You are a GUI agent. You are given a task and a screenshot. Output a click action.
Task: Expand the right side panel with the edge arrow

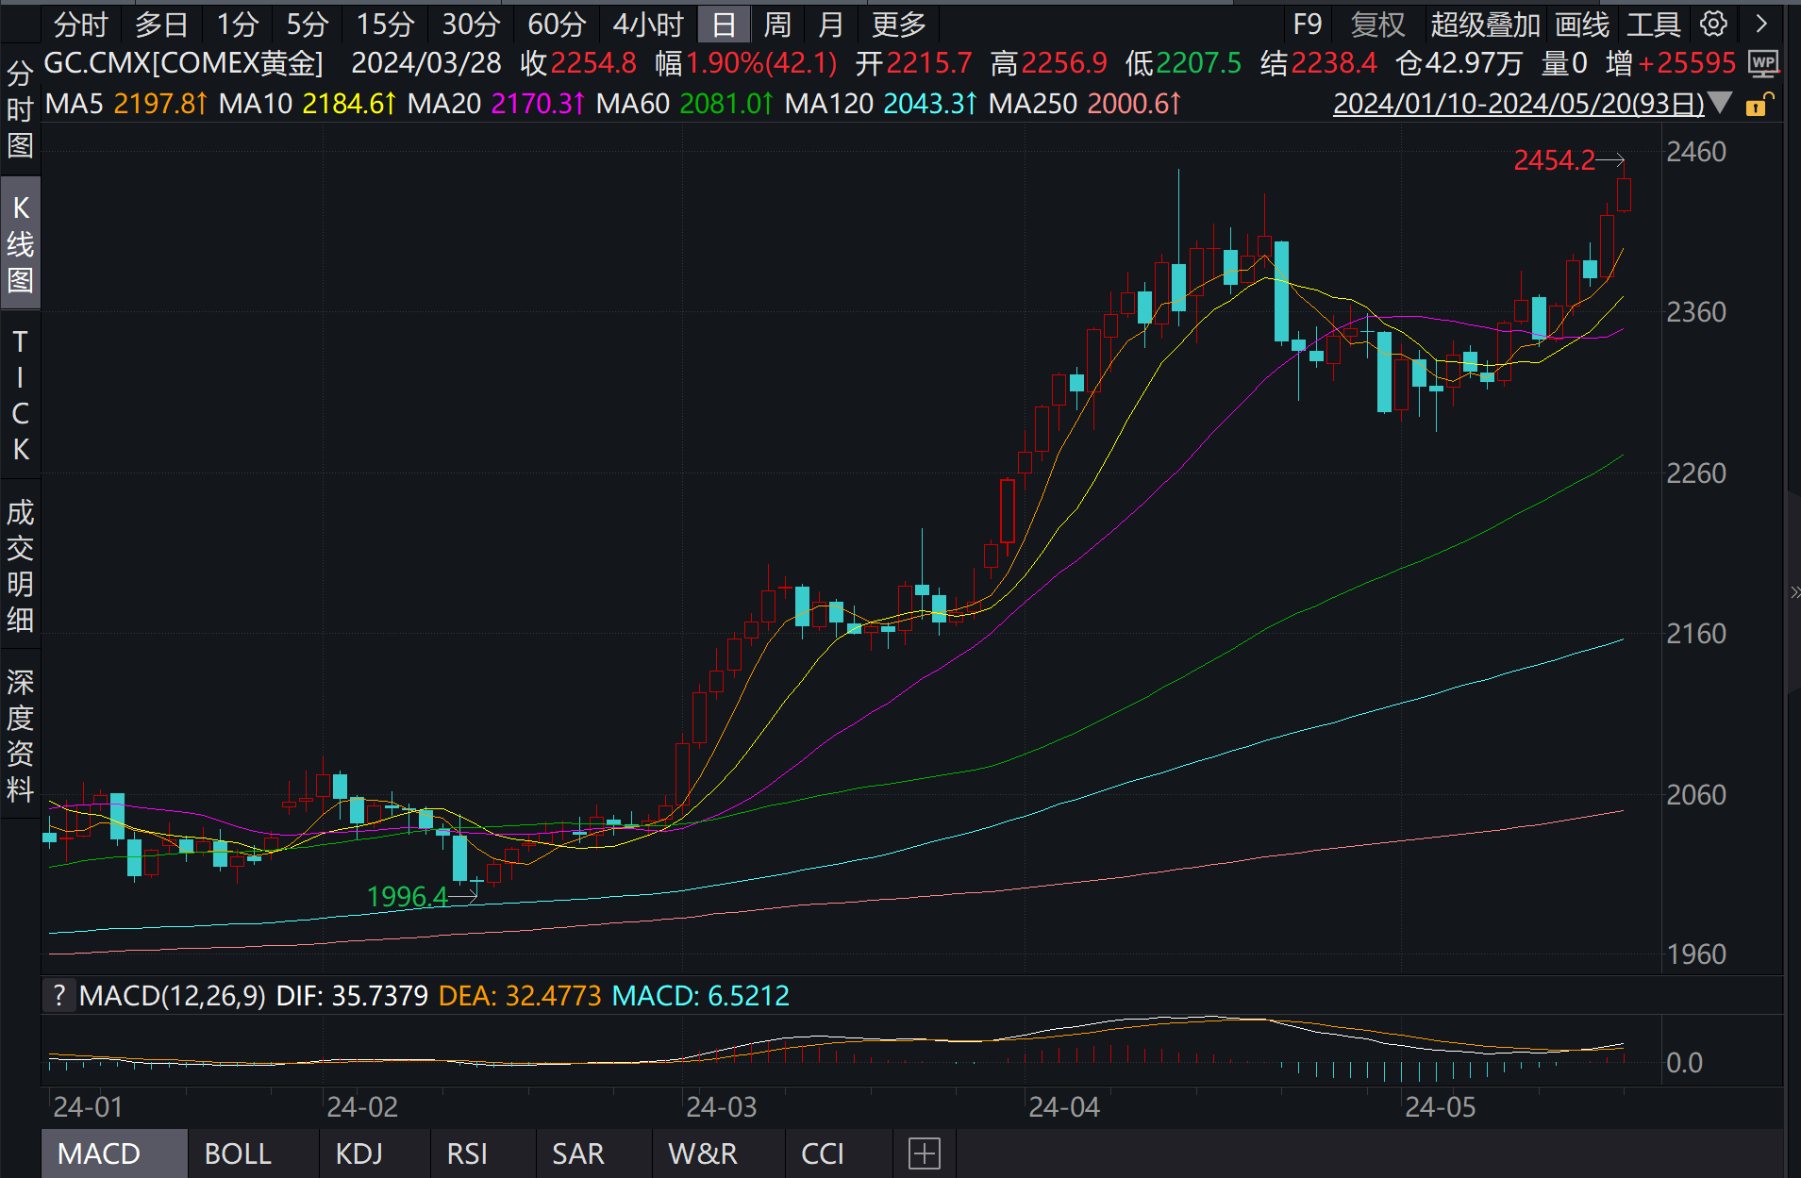[1793, 592]
